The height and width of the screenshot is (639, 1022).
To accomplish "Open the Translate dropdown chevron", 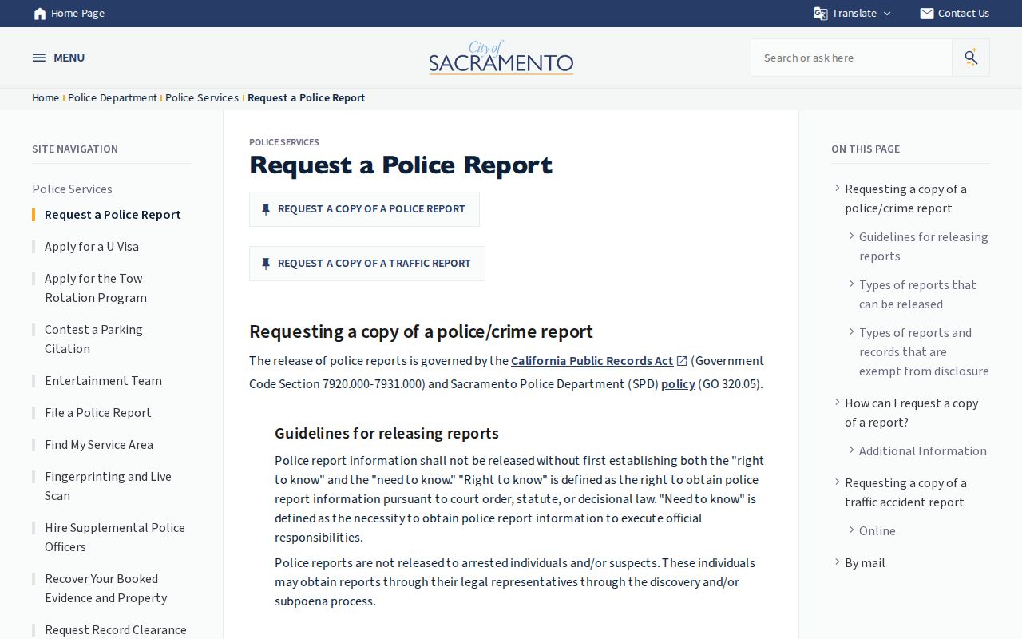I will (x=887, y=14).
